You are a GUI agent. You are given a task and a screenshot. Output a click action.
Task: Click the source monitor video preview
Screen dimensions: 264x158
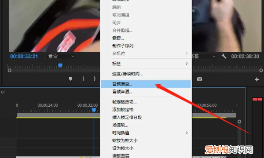(54, 26)
